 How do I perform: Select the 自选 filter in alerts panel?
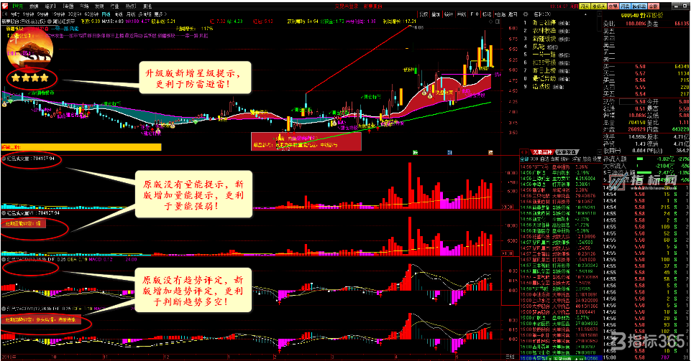coord(545,159)
